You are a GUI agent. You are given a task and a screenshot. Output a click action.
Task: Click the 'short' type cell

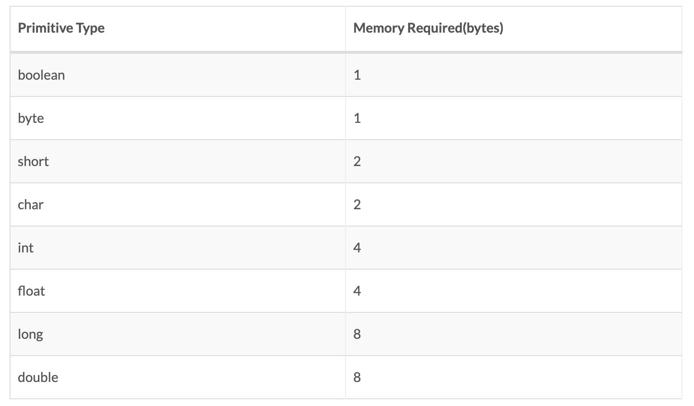click(x=33, y=162)
